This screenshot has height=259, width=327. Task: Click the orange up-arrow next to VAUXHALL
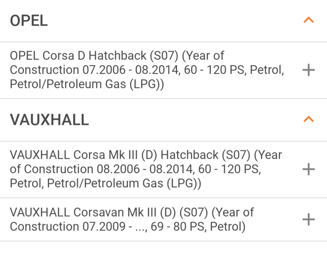pyautogui.click(x=309, y=120)
